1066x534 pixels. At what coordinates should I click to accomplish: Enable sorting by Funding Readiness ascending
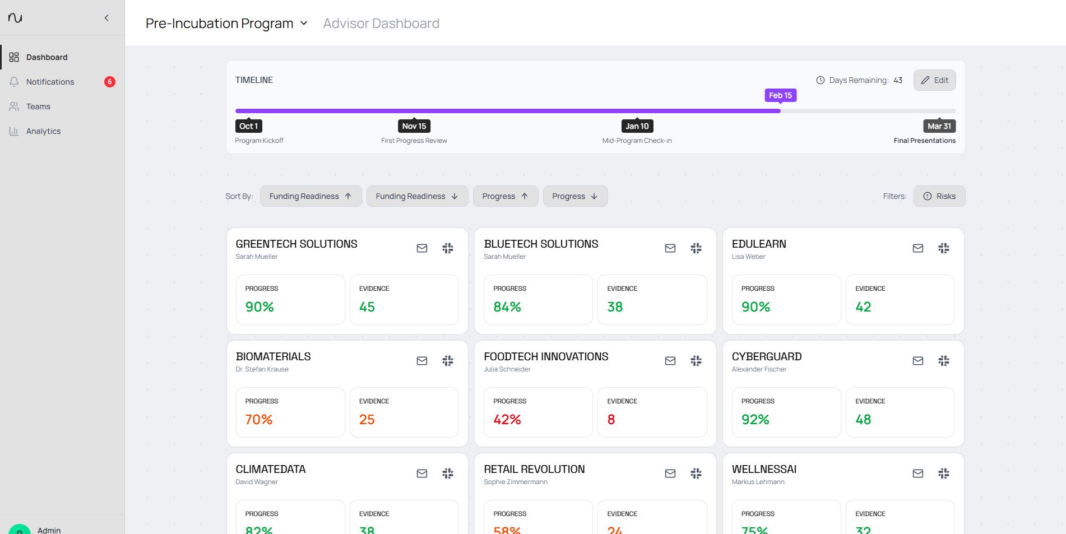310,196
